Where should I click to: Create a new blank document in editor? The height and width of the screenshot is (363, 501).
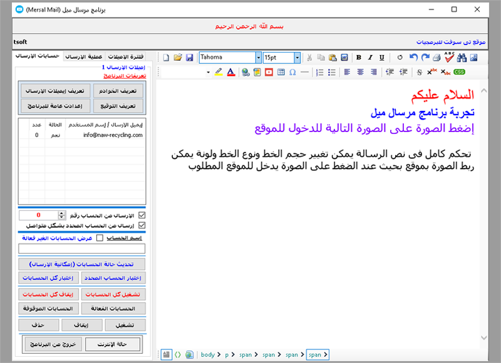click(x=166, y=58)
